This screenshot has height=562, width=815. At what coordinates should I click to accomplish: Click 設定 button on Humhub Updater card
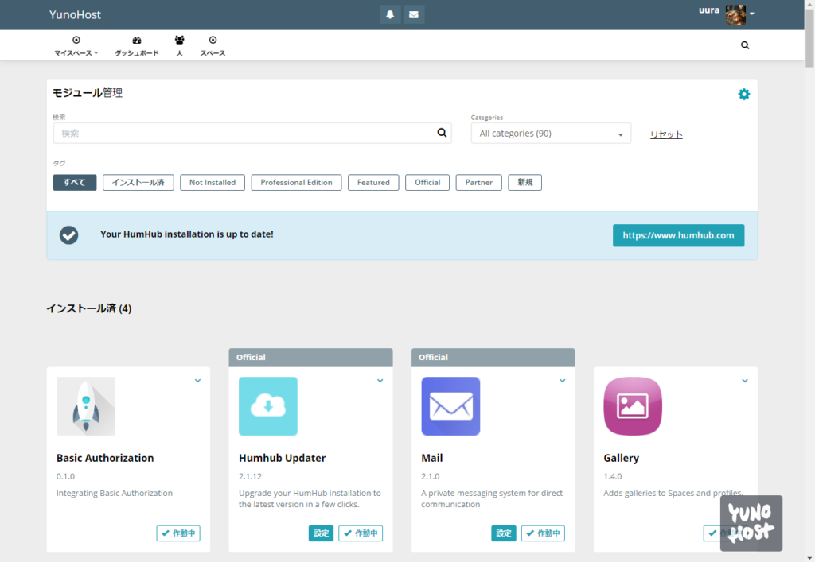(x=322, y=533)
